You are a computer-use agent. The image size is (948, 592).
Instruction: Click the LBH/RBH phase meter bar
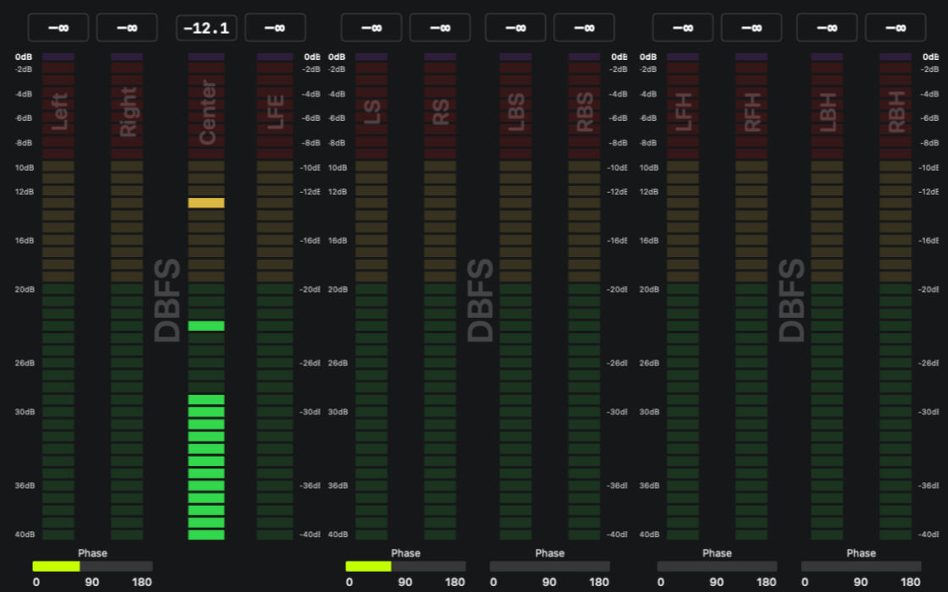tap(861, 567)
